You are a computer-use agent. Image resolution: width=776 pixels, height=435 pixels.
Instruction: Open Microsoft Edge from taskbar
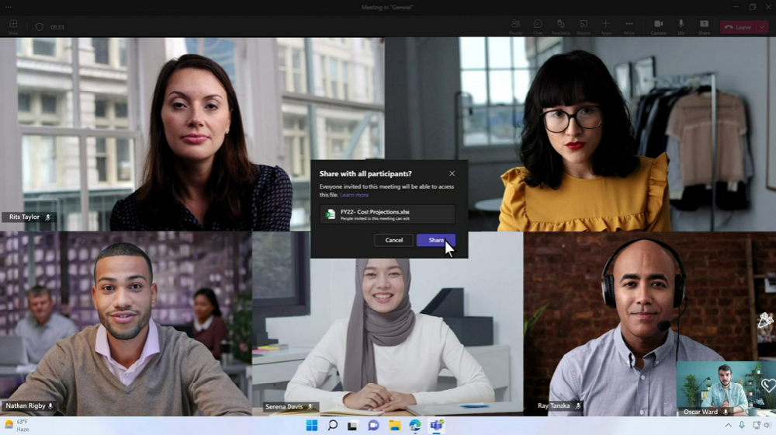click(x=414, y=426)
